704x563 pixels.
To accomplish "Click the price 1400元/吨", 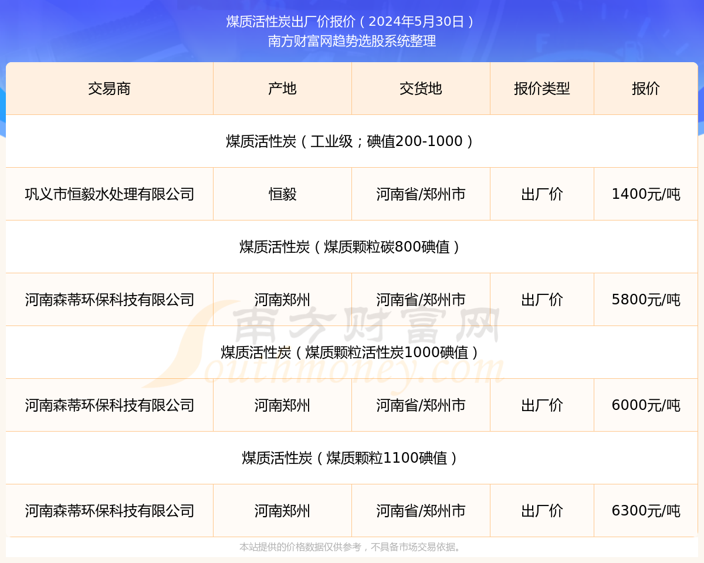I will click(x=646, y=194).
